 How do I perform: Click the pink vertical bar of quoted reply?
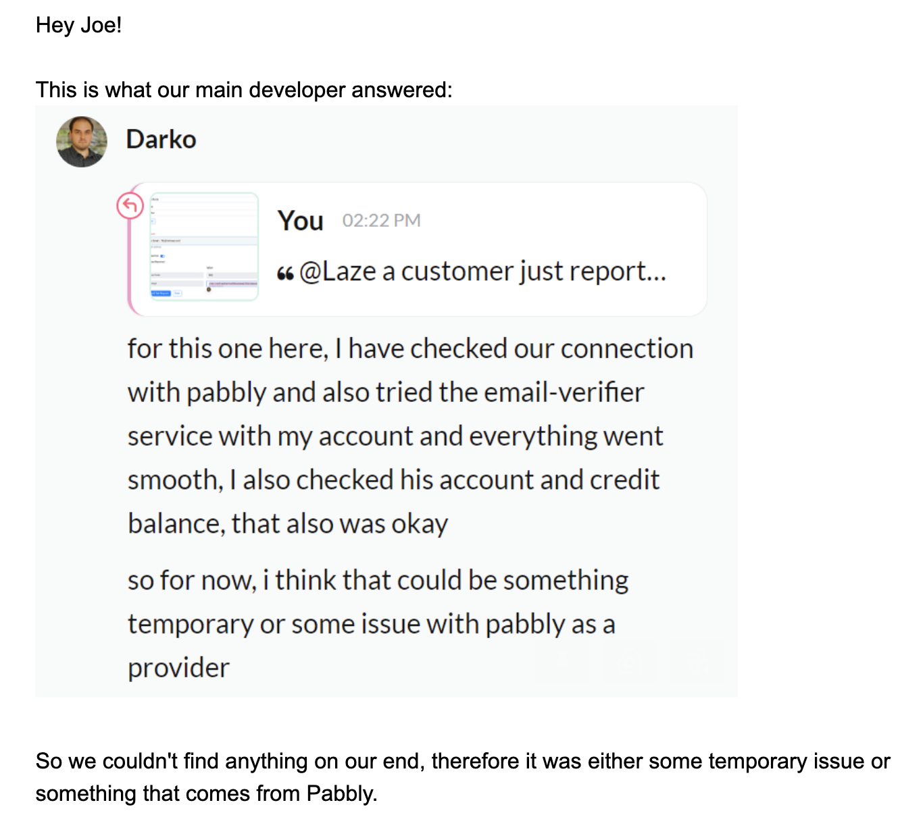131,263
